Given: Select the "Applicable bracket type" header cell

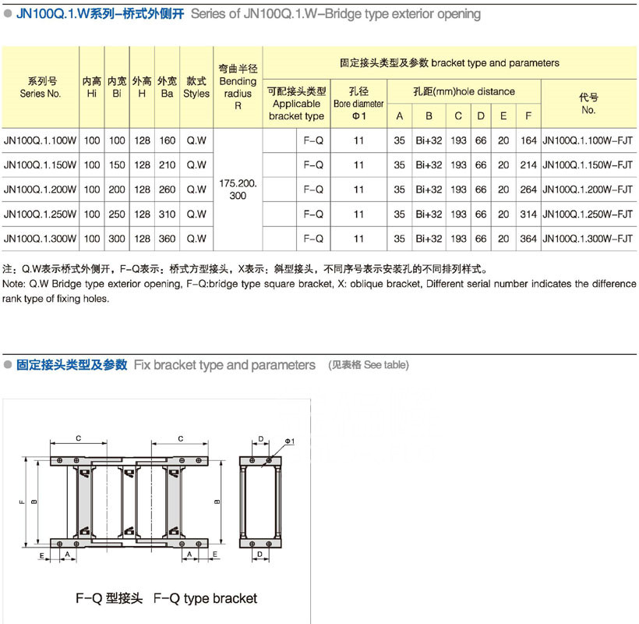Looking at the screenshot, I should [296, 103].
